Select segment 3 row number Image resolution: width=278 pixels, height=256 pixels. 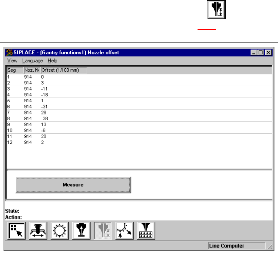click(9, 89)
